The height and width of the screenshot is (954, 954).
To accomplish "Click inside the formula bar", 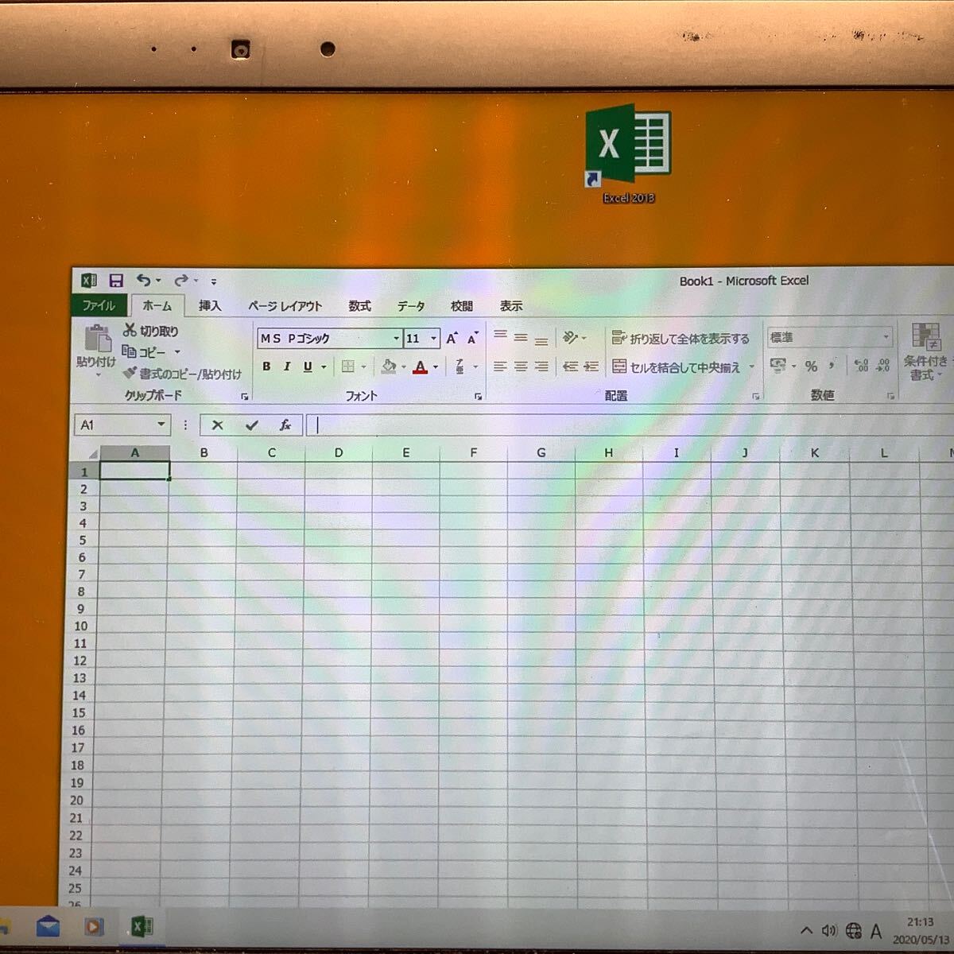I will pos(477,425).
